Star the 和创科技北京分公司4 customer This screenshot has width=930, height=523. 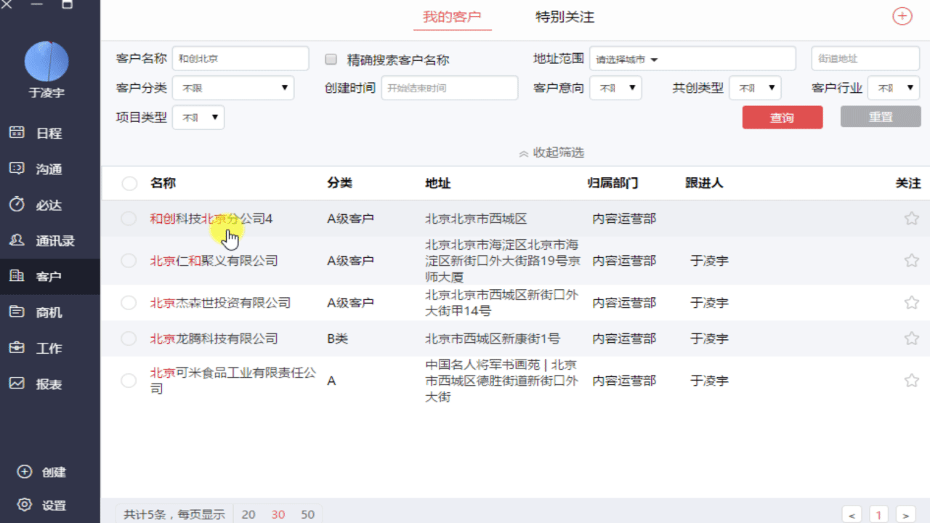point(911,219)
